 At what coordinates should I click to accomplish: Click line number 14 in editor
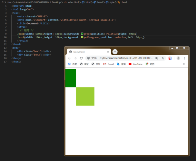5,51
